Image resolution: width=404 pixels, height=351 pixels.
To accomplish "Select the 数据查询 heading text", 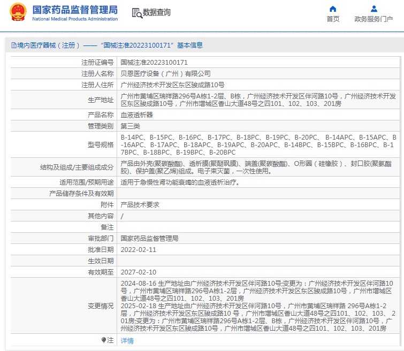I will 156,12.
